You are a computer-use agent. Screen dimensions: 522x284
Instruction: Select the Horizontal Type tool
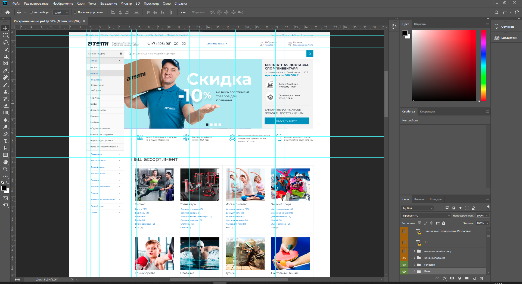click(5, 141)
